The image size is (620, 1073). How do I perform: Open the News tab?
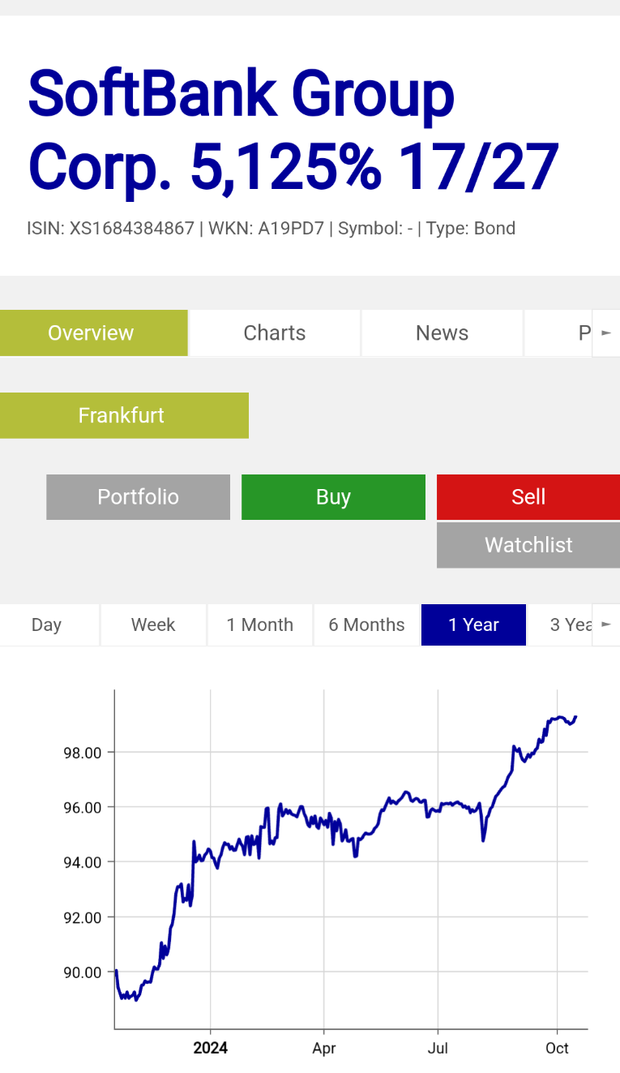pyautogui.click(x=442, y=333)
